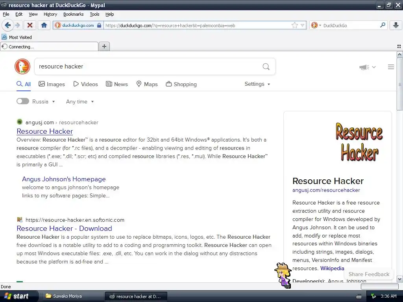Click into the resource hacker search field
This screenshot has width=403, height=302.
point(148,66)
